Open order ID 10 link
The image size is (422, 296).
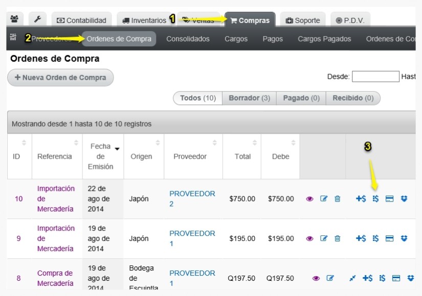[18, 199]
